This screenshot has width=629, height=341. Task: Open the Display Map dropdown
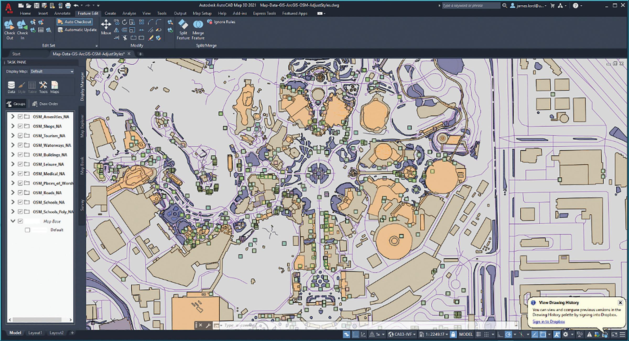(x=52, y=71)
